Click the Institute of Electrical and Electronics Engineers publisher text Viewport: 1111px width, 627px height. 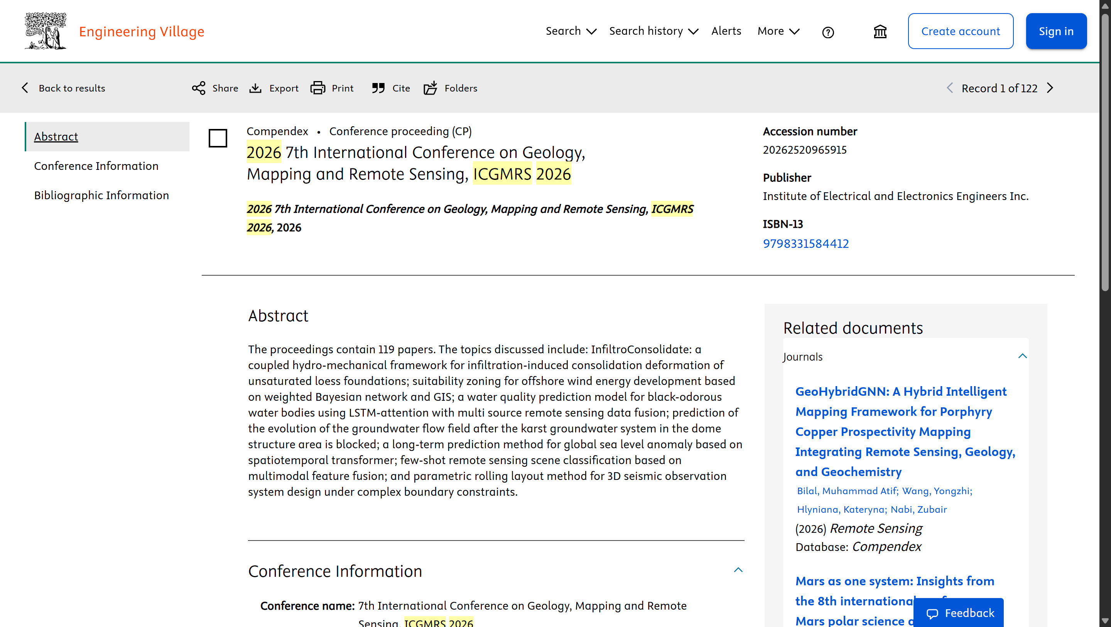pos(895,196)
